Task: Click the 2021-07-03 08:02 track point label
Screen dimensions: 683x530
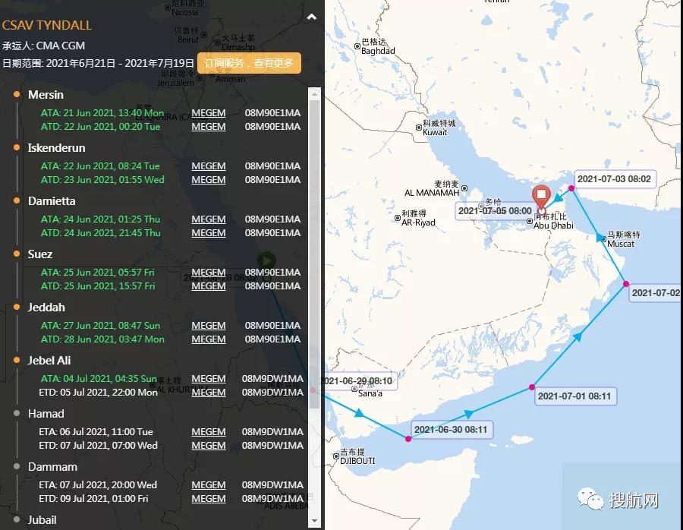Action: coord(614,179)
